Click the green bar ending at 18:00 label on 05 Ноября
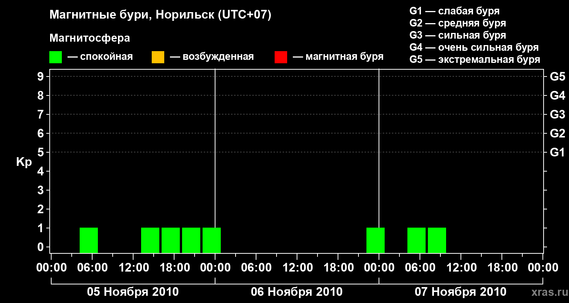This screenshot has height=303, width=569. pos(171,240)
